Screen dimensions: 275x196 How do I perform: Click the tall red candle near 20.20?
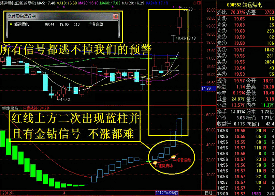click(x=179, y=22)
